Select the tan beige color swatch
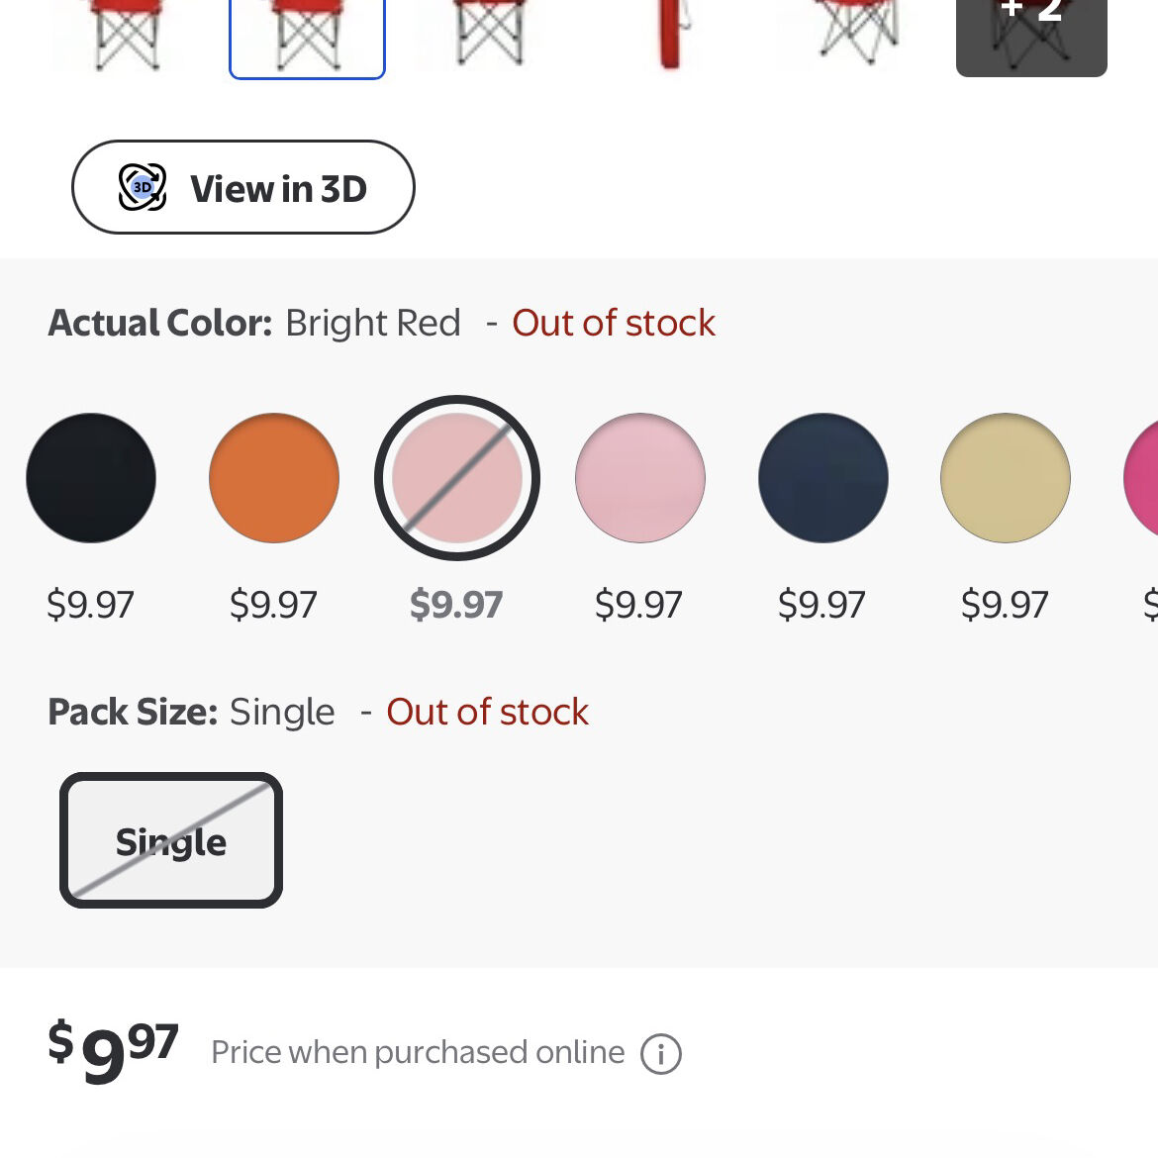The height and width of the screenshot is (1158, 1158). click(x=1006, y=478)
